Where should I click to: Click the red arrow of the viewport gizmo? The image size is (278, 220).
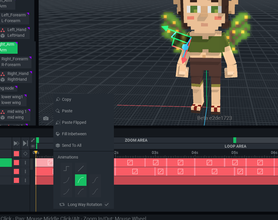point(184,60)
